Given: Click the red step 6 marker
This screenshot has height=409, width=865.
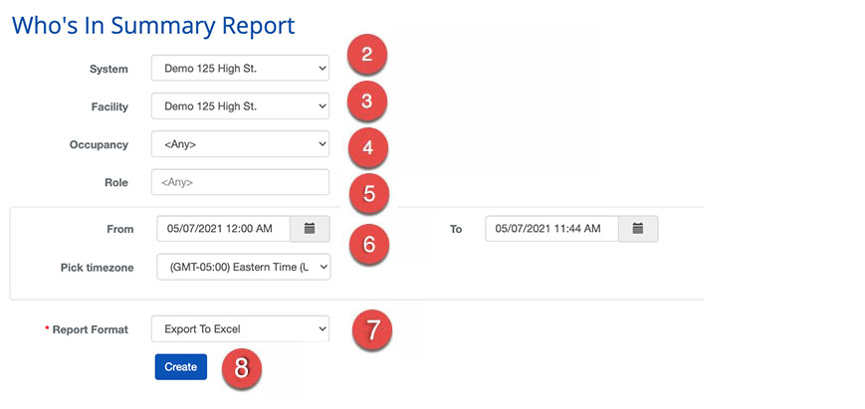Looking at the screenshot, I should (x=368, y=244).
